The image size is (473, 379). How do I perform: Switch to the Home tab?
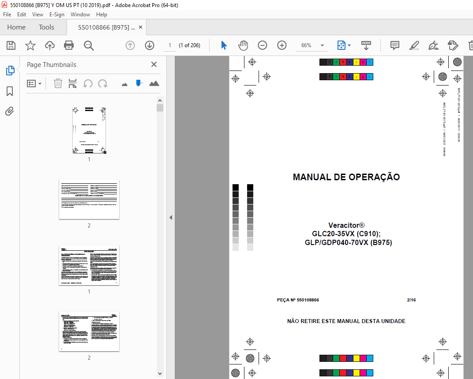point(16,27)
